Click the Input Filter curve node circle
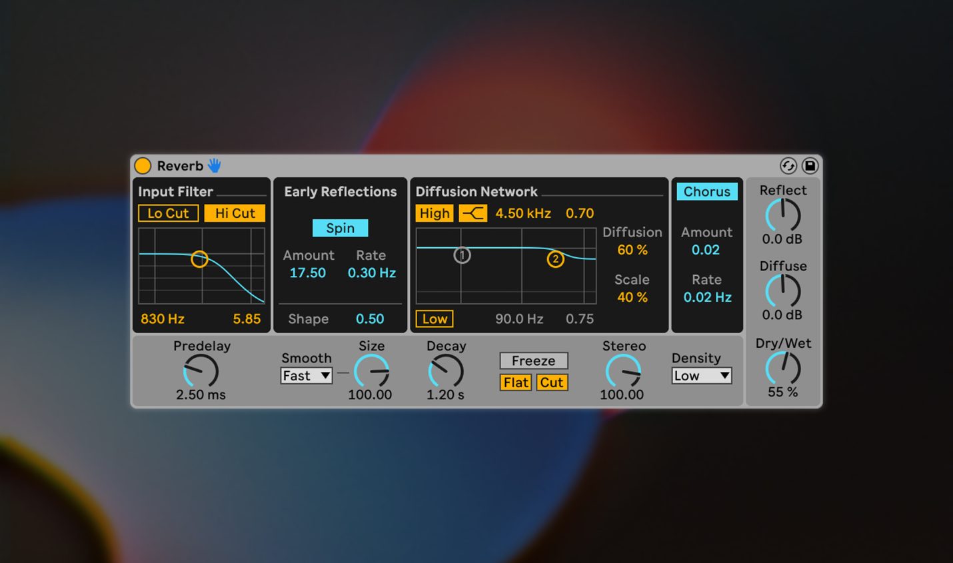The image size is (953, 563). click(x=199, y=259)
